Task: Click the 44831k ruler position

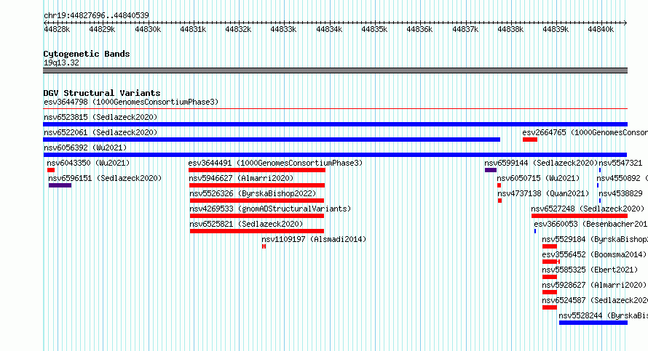Action: coord(193,29)
